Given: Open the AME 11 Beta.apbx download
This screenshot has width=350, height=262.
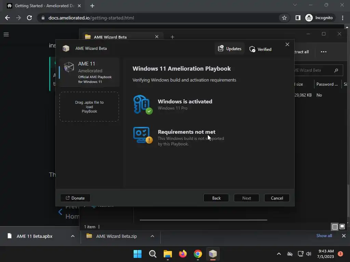Looking at the screenshot, I should point(35,236).
